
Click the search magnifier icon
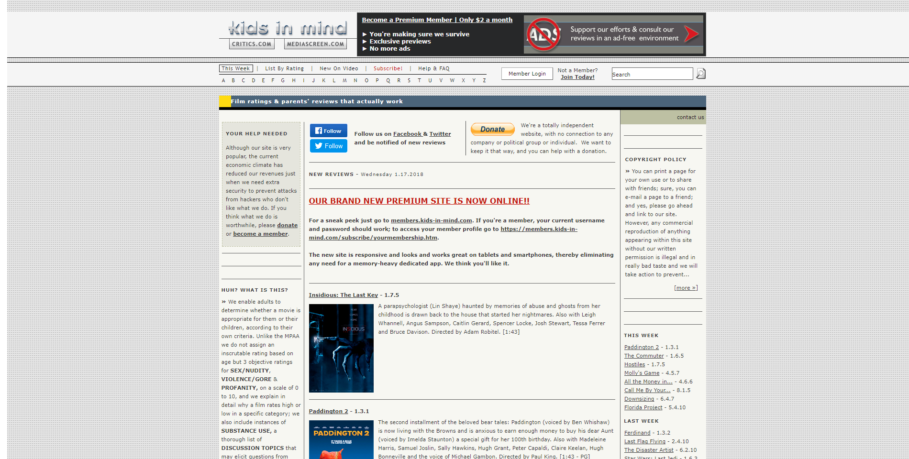point(701,74)
